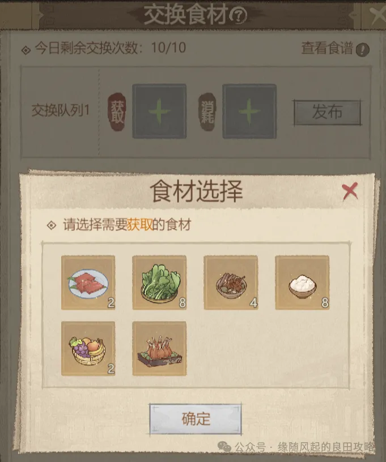Click the red 获取 stamp label

pyautogui.click(x=117, y=112)
